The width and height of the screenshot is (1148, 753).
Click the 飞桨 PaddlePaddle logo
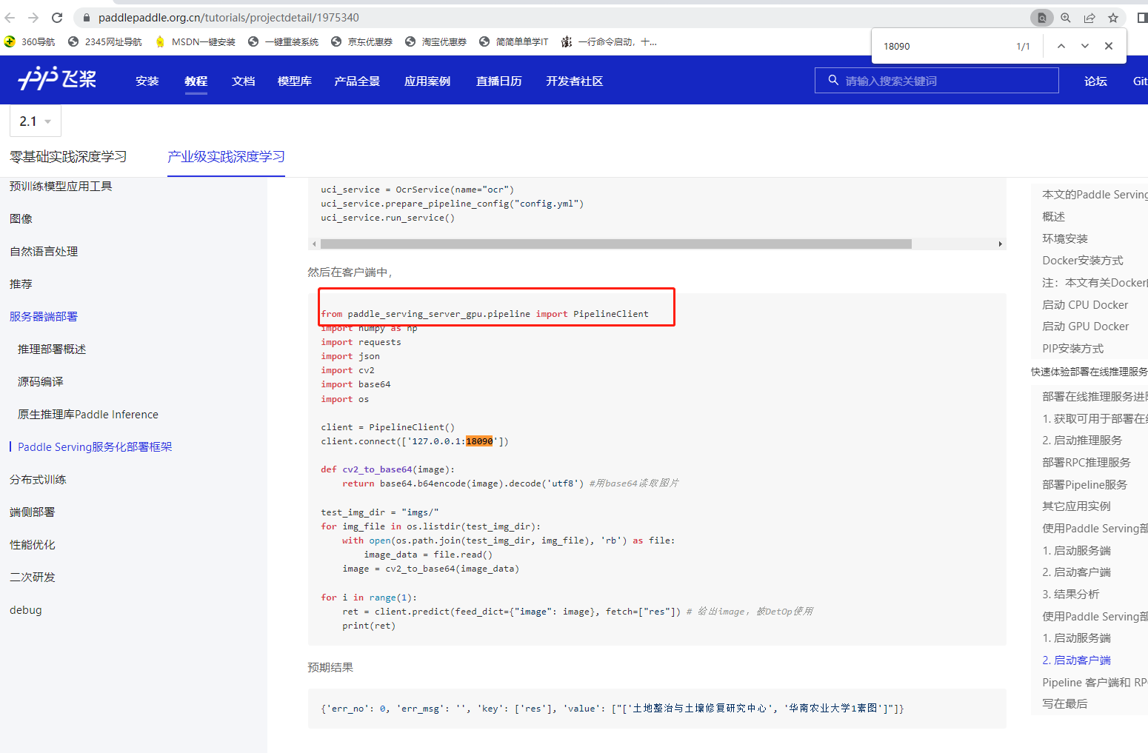point(56,79)
